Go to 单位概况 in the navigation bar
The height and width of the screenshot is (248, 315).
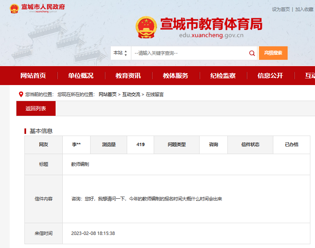[81, 76]
